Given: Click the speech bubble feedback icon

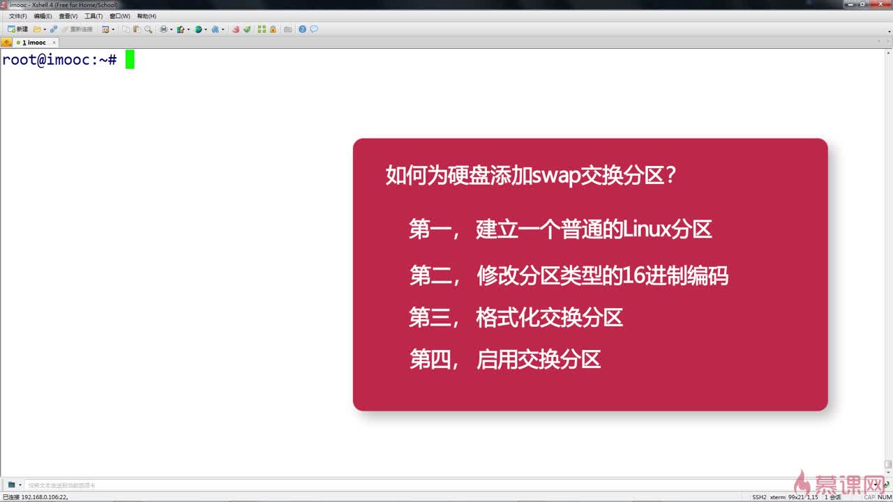Looking at the screenshot, I should (314, 29).
